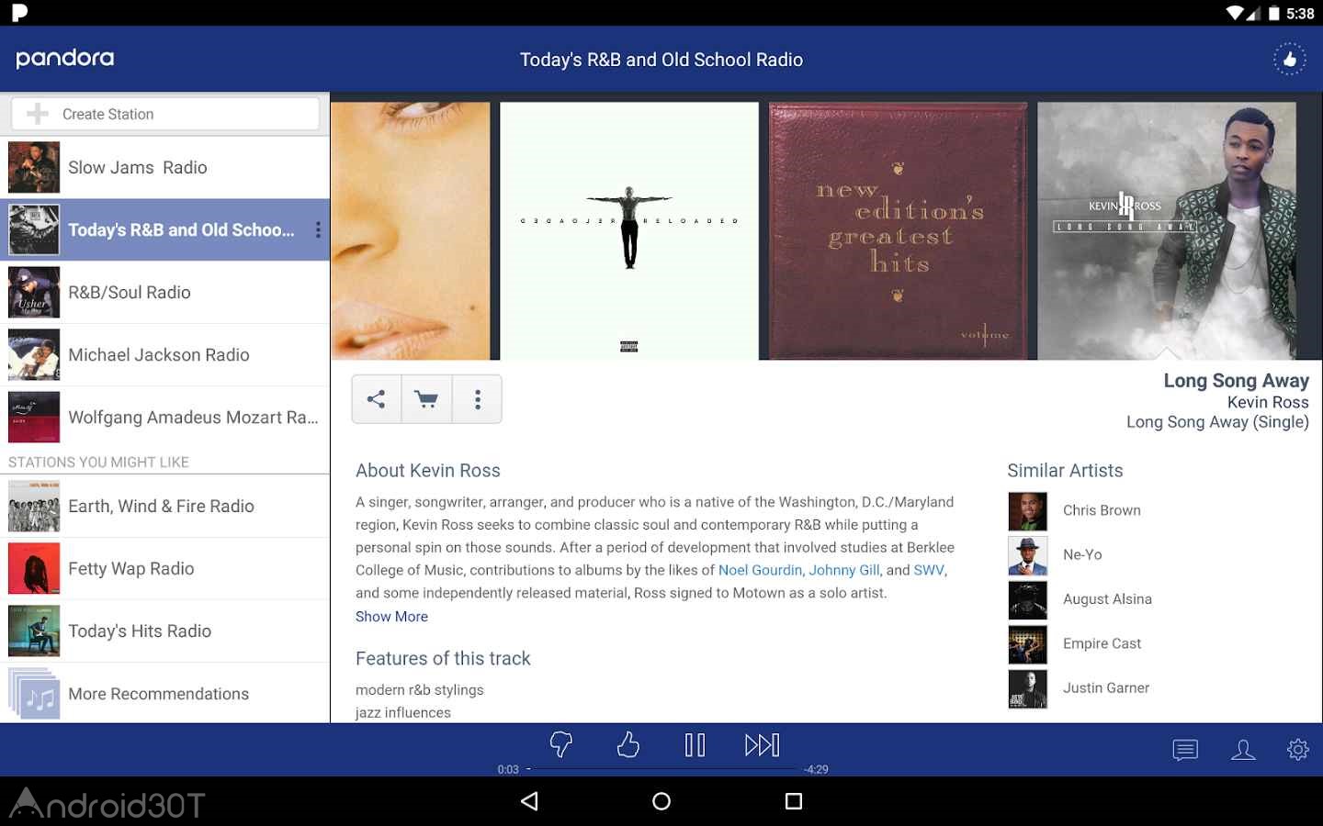Open settings gear icon
The image size is (1323, 826).
(1298, 750)
